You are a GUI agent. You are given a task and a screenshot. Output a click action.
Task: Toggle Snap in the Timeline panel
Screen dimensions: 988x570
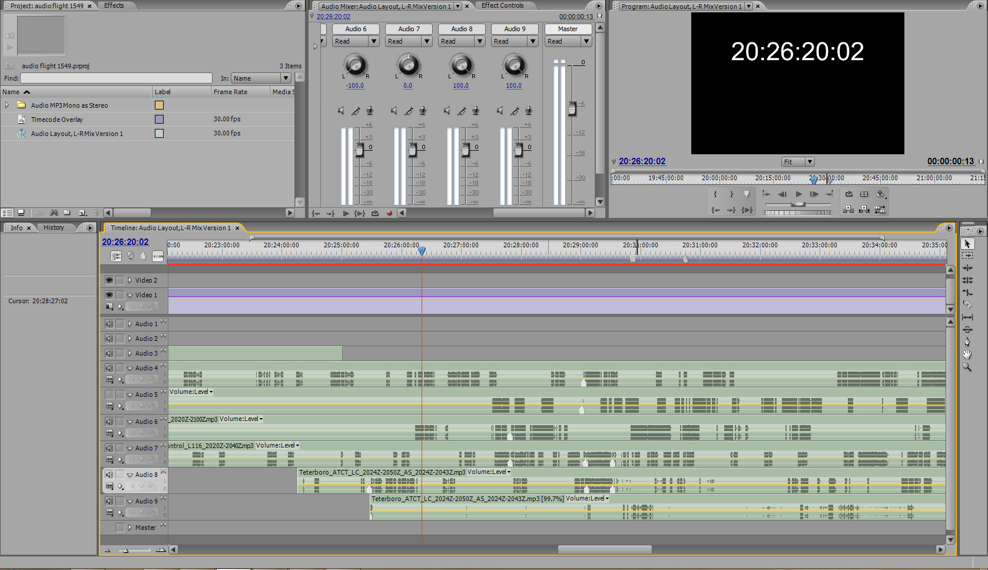coord(116,256)
